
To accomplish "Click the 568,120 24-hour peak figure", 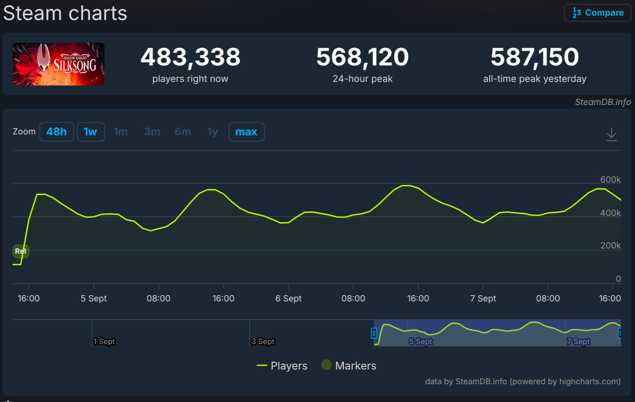I will click(x=362, y=57).
